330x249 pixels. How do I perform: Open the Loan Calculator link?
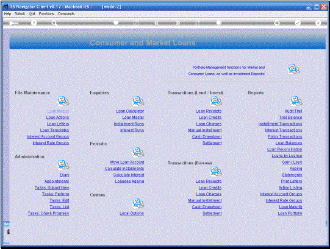pyautogui.click(x=130, y=111)
